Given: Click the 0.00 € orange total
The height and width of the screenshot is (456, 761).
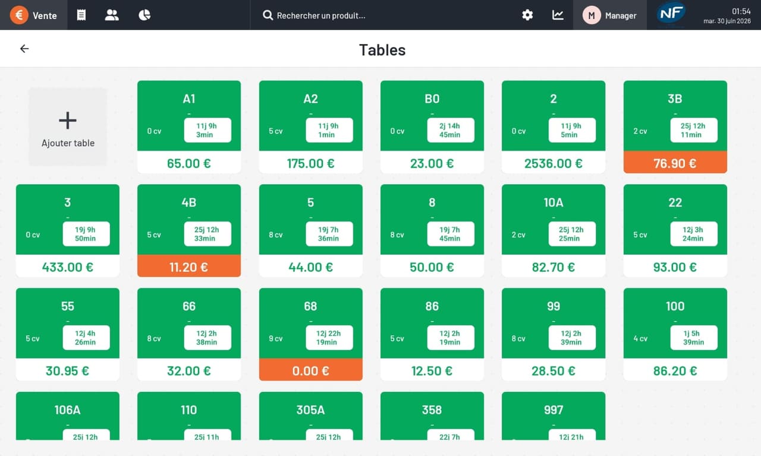Looking at the screenshot, I should point(310,370).
